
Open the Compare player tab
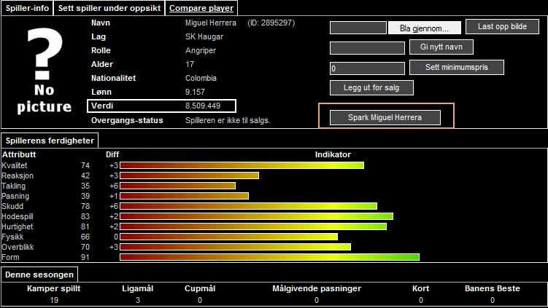coord(201,8)
